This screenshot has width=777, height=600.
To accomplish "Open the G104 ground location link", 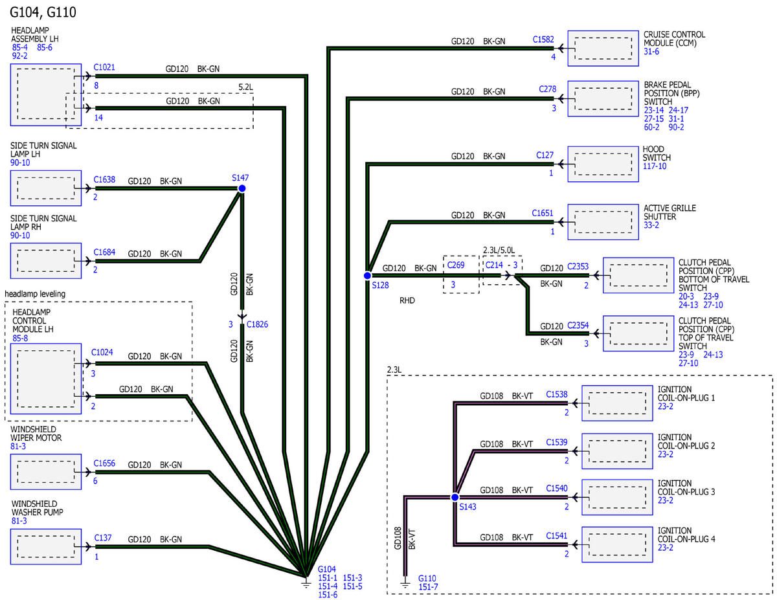I will point(328,568).
